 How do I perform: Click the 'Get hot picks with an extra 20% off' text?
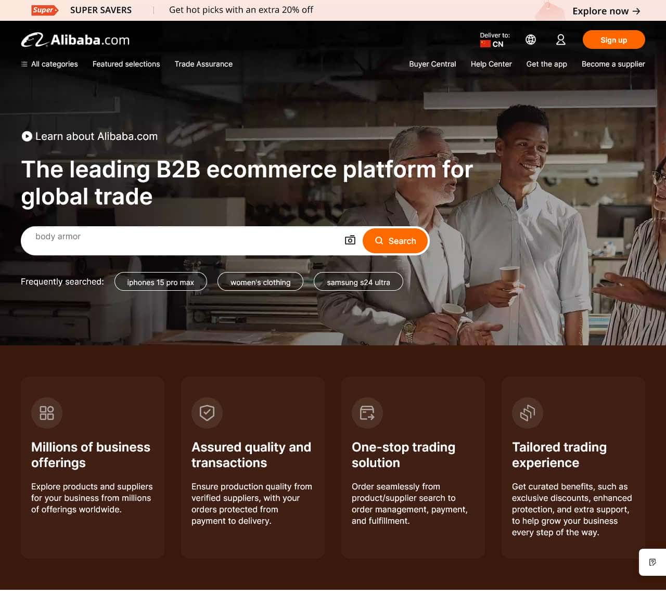tap(241, 10)
